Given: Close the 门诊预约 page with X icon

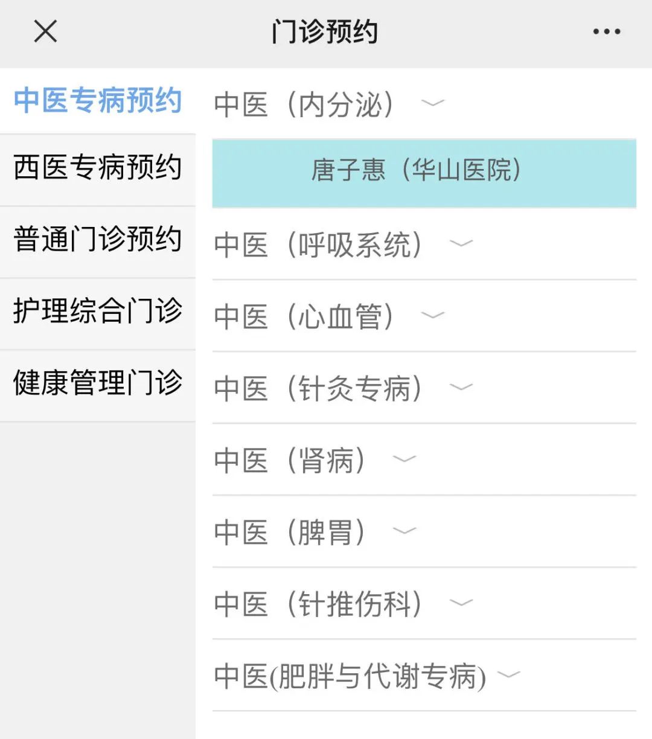Looking at the screenshot, I should (x=45, y=31).
